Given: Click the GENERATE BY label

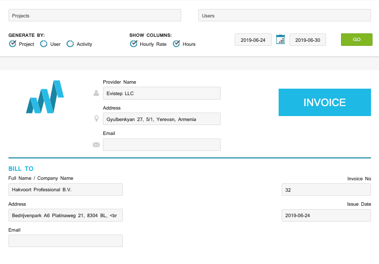Looking at the screenshot, I should (x=26, y=35).
